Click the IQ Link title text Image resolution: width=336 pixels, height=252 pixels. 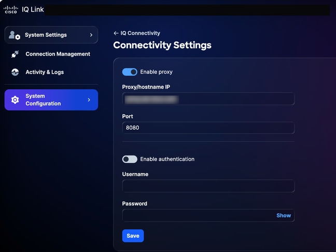click(x=33, y=10)
